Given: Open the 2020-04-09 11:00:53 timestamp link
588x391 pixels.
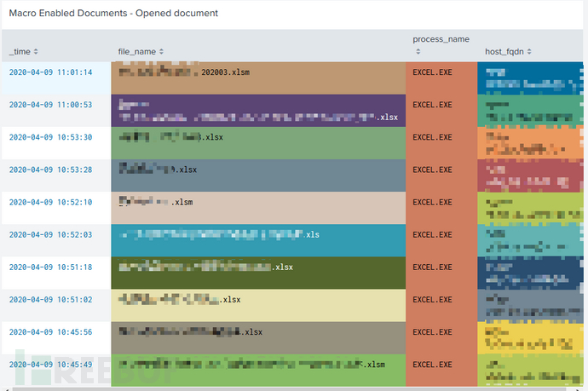Looking at the screenshot, I should tap(50, 105).
